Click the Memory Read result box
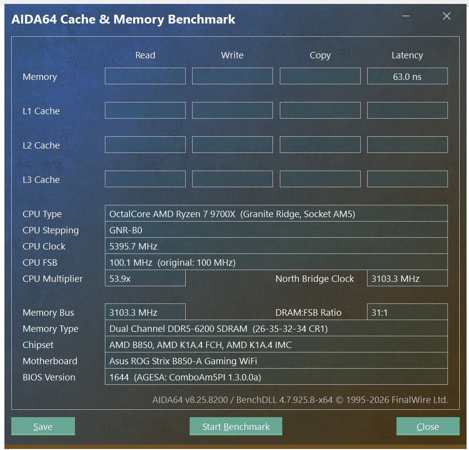 tap(145, 76)
